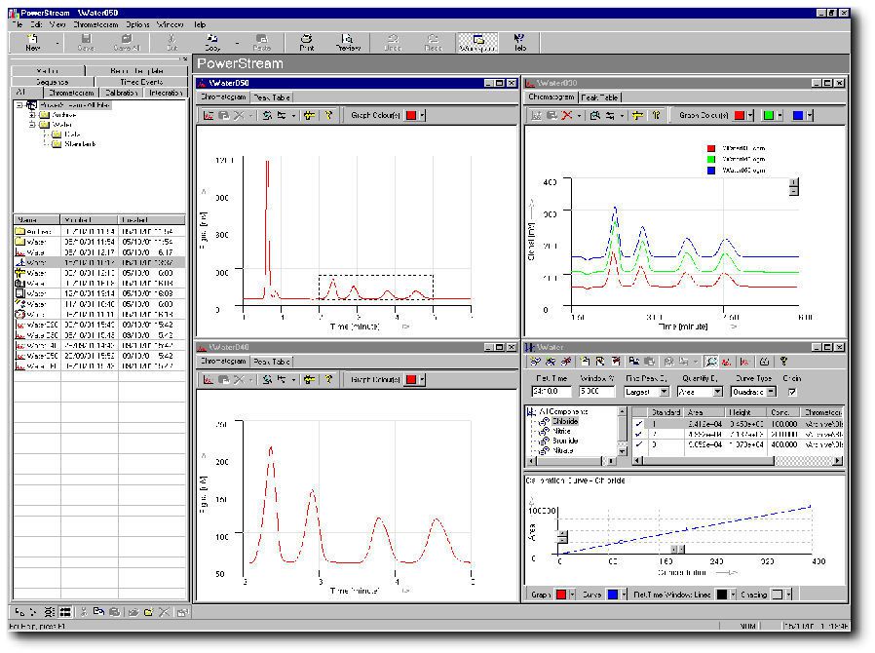Click the Name column header in file list
875x653 pixels.
tap(36, 220)
